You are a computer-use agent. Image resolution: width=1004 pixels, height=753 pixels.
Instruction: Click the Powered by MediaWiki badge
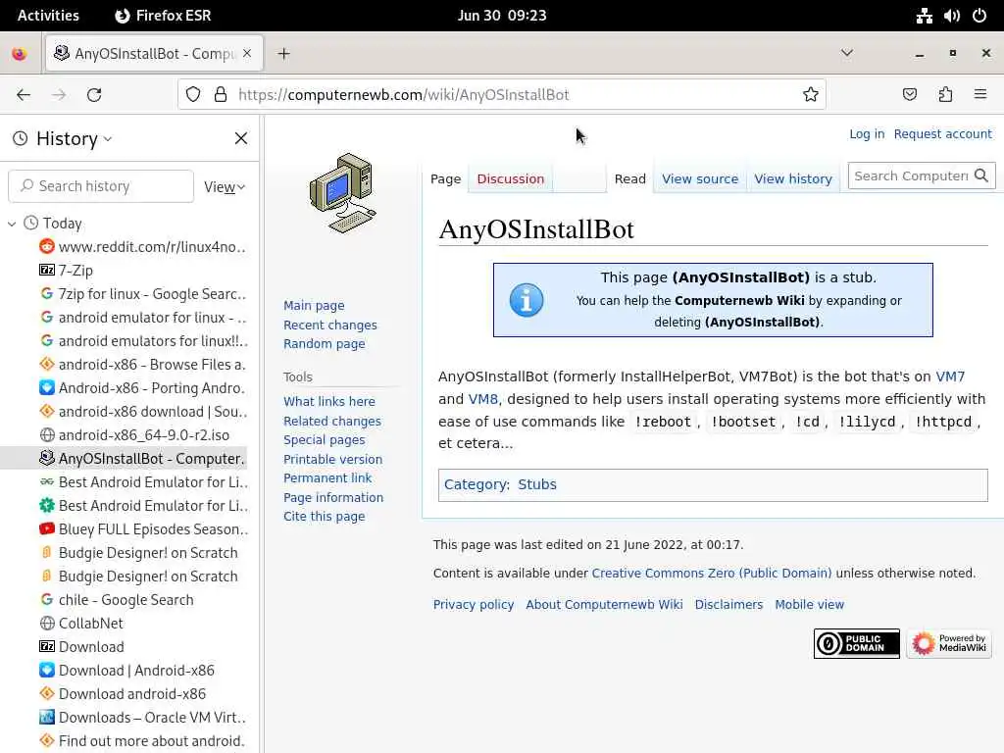click(x=949, y=643)
